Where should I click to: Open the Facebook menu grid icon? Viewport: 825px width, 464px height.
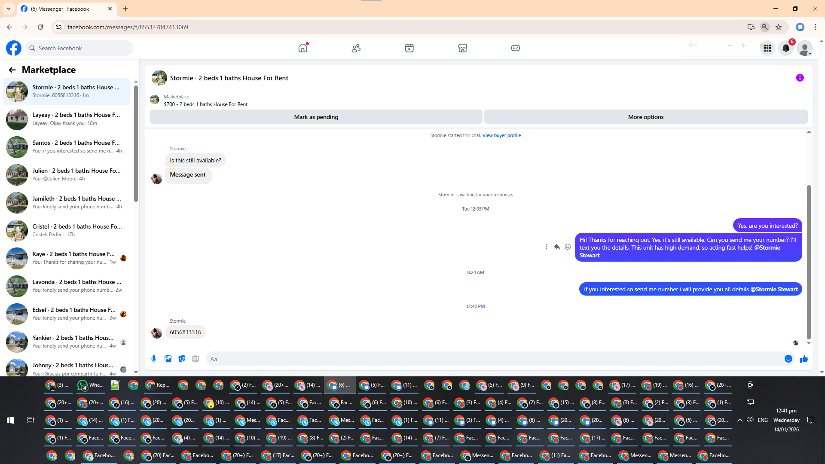click(767, 48)
